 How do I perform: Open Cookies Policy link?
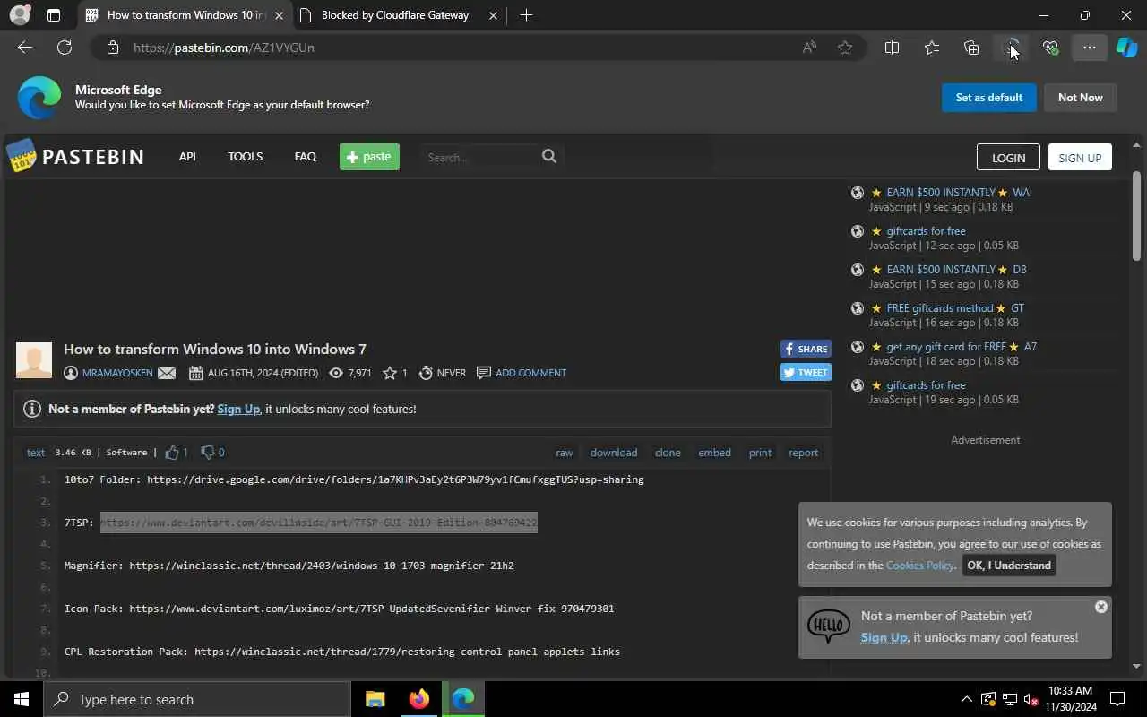pos(920,566)
